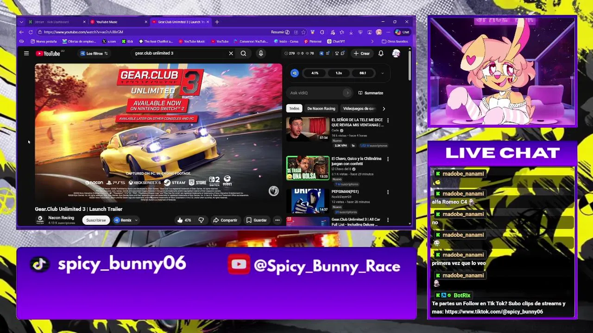Image resolution: width=593 pixels, height=333 pixels.
Task: Open browser settings and more menu
Action: tap(388, 32)
